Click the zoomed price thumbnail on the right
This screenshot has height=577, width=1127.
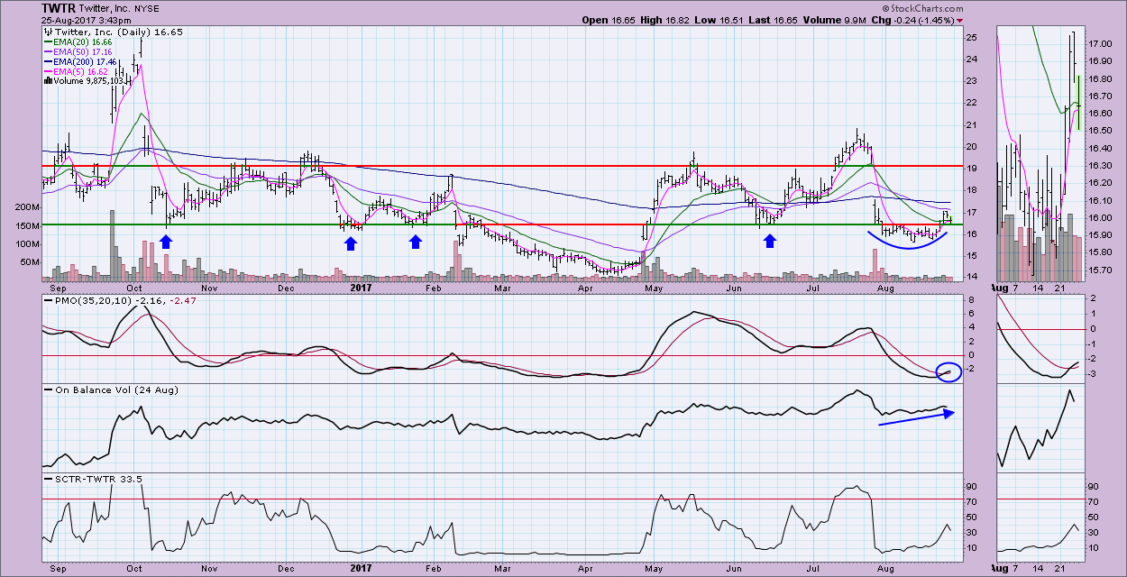[1037, 153]
